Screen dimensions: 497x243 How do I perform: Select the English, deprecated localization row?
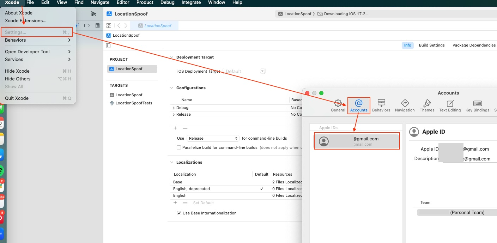(237, 189)
